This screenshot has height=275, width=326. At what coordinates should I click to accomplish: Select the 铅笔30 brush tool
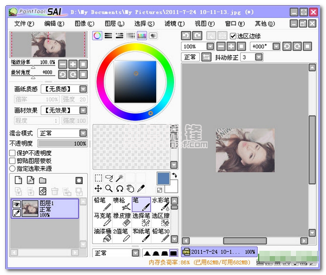coord(161,235)
